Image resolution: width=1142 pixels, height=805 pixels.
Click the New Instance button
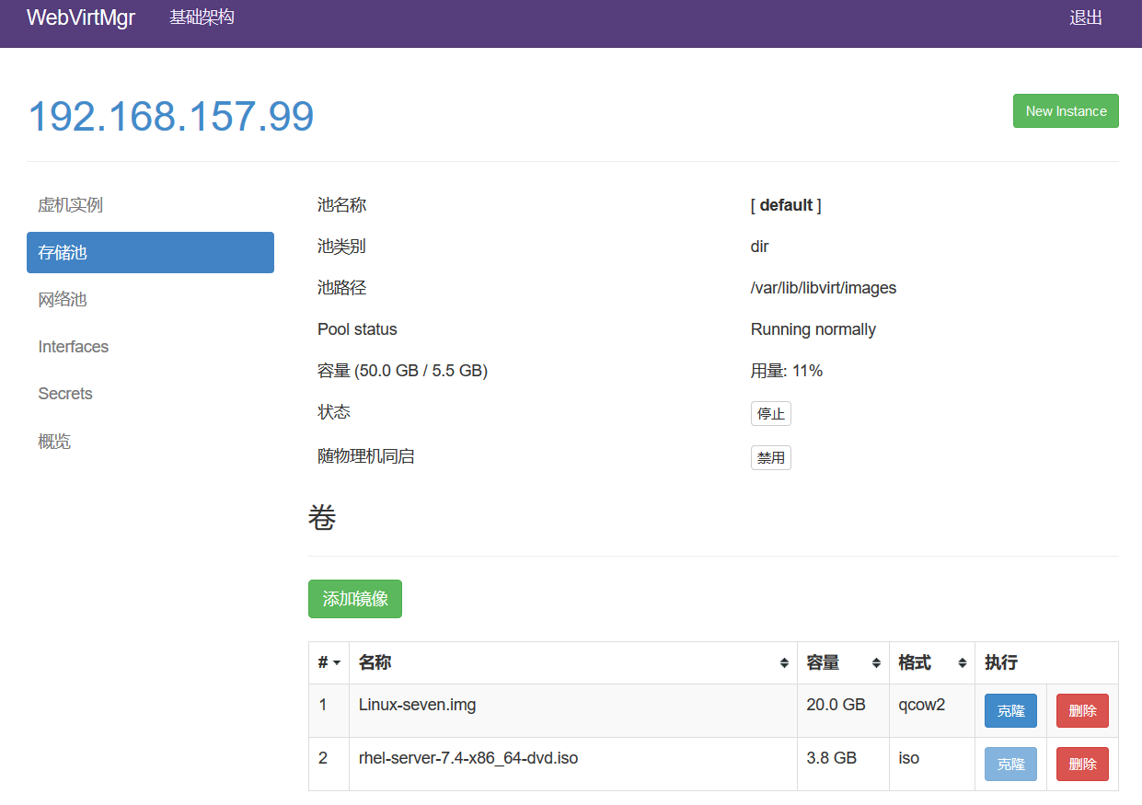point(1066,110)
